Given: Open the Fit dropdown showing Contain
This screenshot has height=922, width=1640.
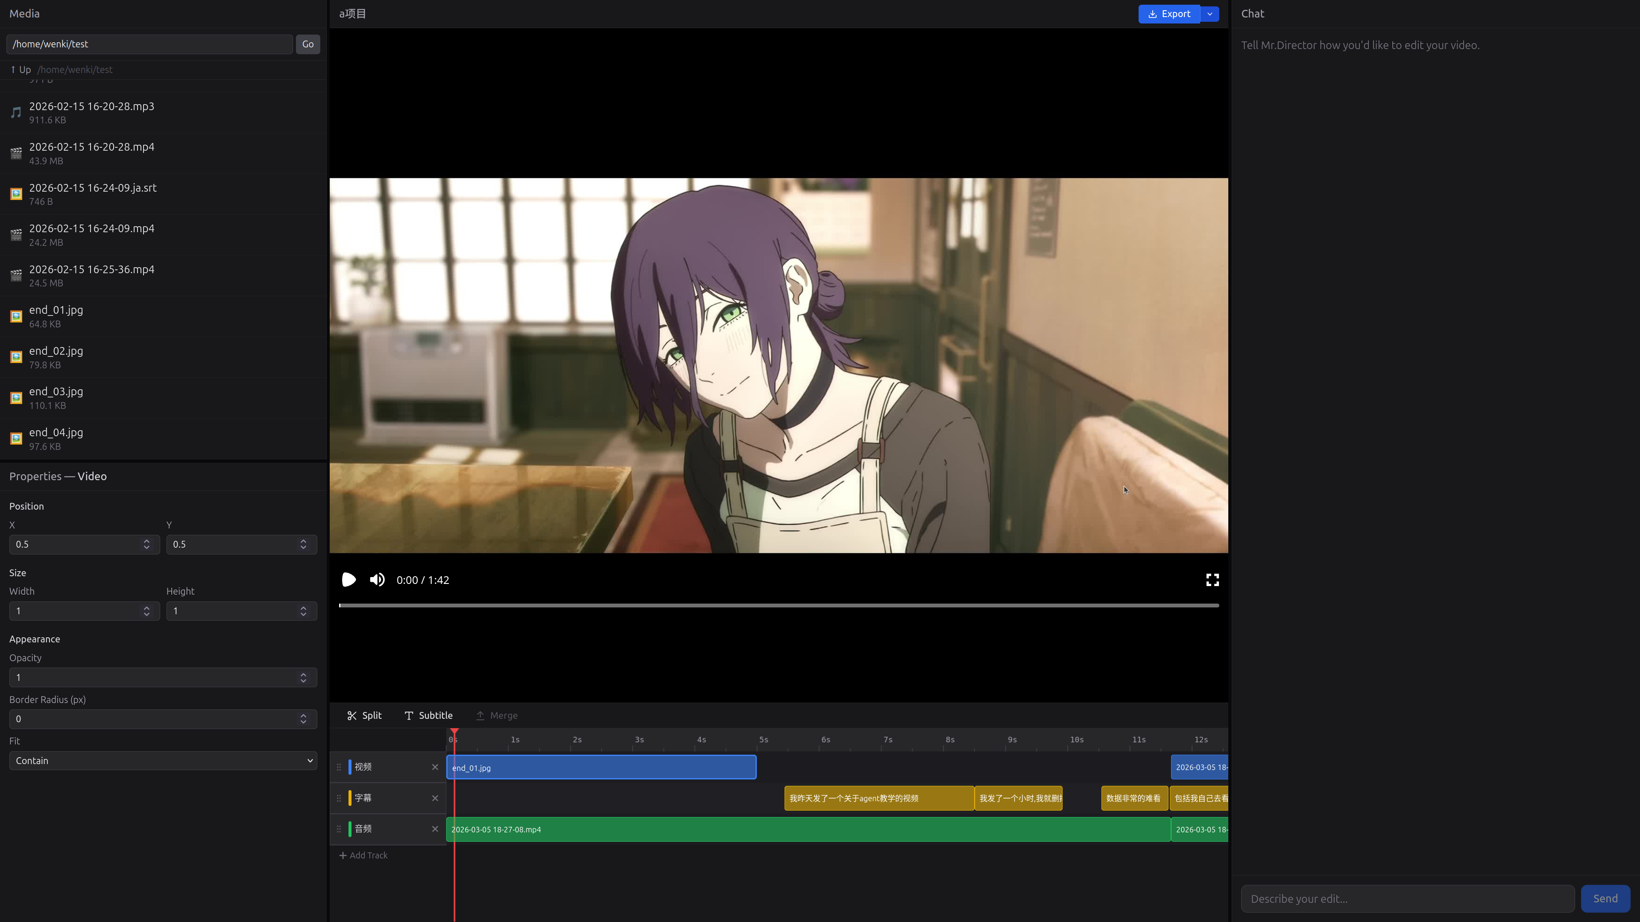Looking at the screenshot, I should tap(162, 760).
